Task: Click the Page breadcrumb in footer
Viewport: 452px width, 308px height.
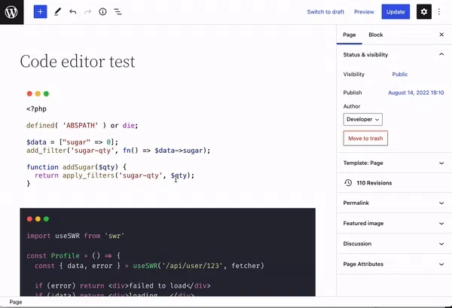Action: point(16,302)
